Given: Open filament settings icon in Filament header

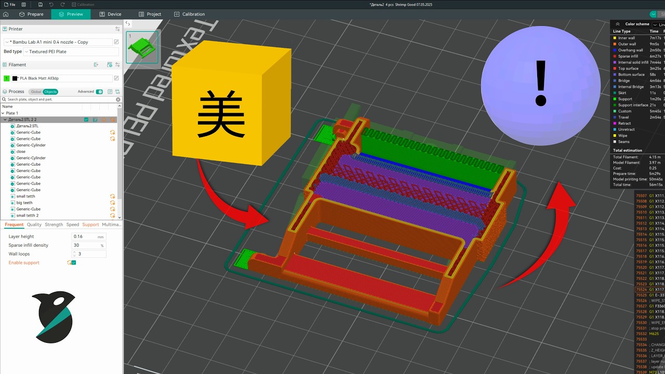Looking at the screenshot, I should click(x=117, y=65).
